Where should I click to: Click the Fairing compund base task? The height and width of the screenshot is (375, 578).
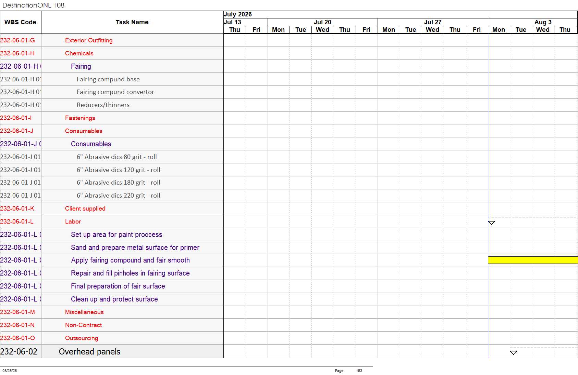[x=108, y=79]
